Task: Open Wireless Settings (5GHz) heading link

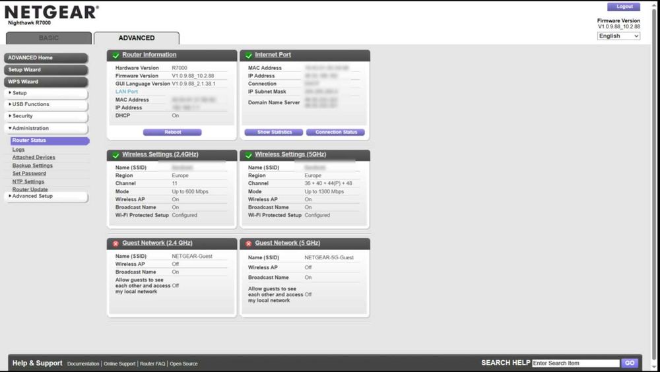Action: pyautogui.click(x=290, y=154)
